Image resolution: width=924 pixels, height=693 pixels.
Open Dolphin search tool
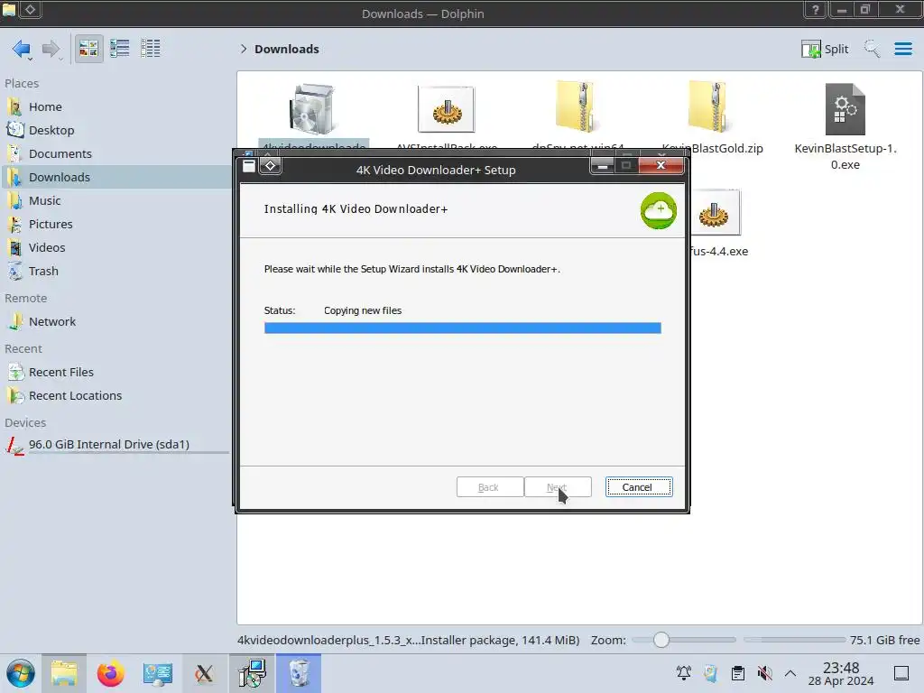coord(872,49)
